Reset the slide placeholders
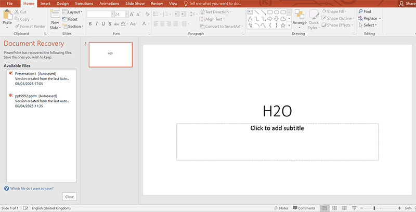Screen dimensions: 416x212 coord(70,19)
